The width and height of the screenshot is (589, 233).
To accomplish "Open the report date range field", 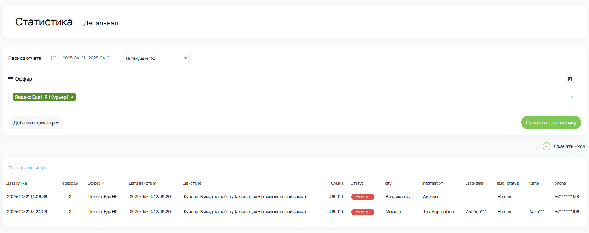I will click(x=86, y=58).
